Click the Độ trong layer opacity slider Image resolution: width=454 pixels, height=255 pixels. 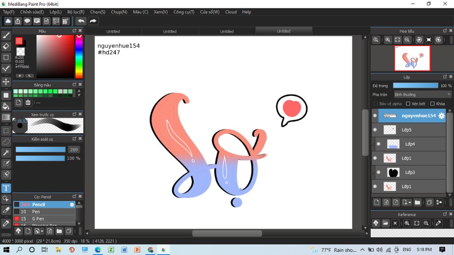[x=415, y=85]
